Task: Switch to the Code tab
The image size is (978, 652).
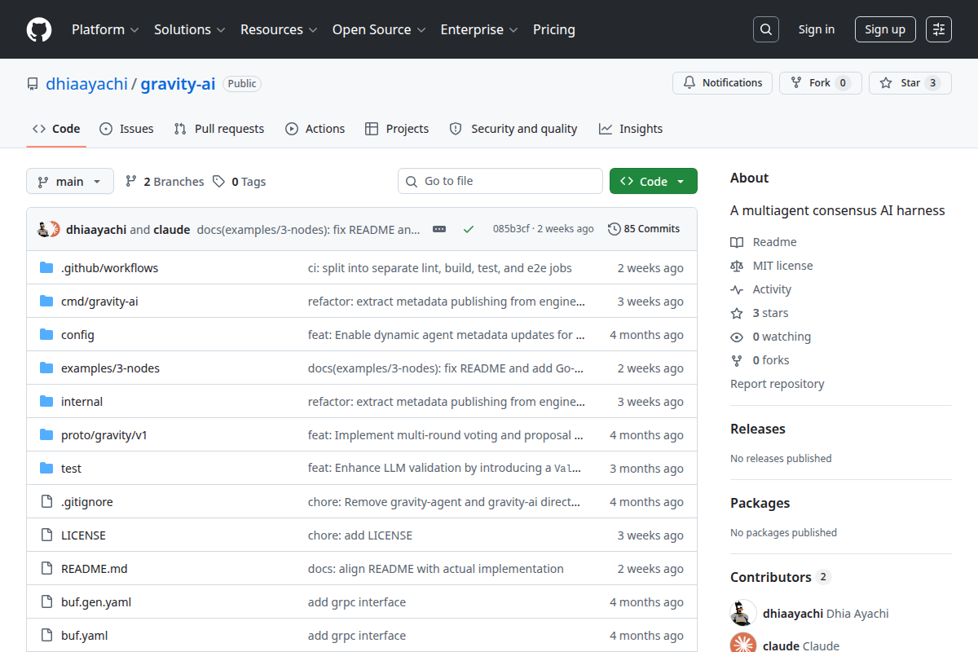Action: point(56,129)
